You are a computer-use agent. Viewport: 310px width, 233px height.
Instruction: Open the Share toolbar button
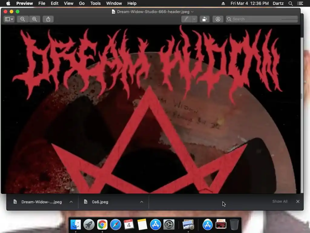click(48, 19)
